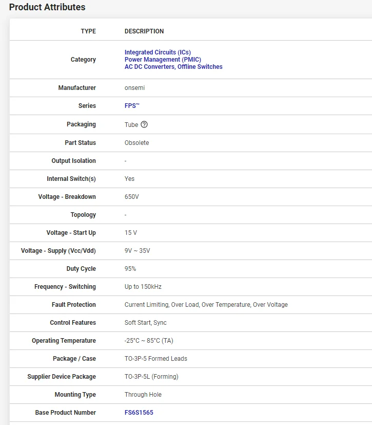This screenshot has width=372, height=425.
Task: Open the FS6S1565 base product number link
Action: pos(139,413)
